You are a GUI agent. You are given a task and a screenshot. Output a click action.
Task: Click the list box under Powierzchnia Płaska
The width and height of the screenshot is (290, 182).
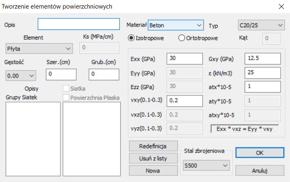point(92,139)
